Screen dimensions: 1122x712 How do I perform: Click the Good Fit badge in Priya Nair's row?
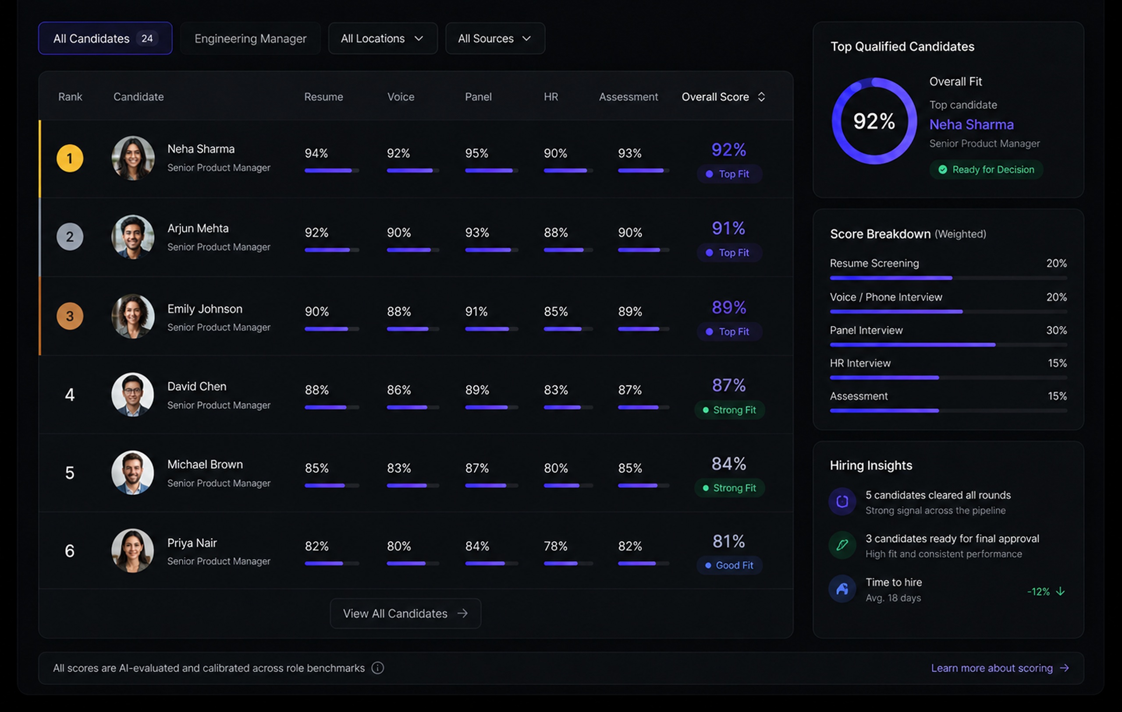pyautogui.click(x=729, y=565)
